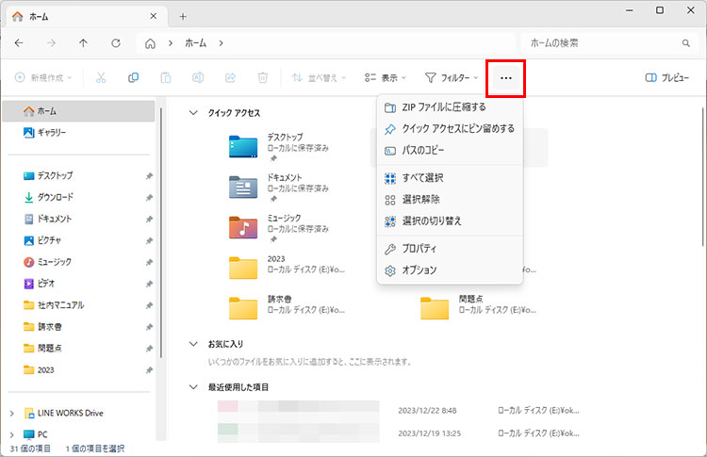Click the Refresh button in navigation bar

point(115,43)
